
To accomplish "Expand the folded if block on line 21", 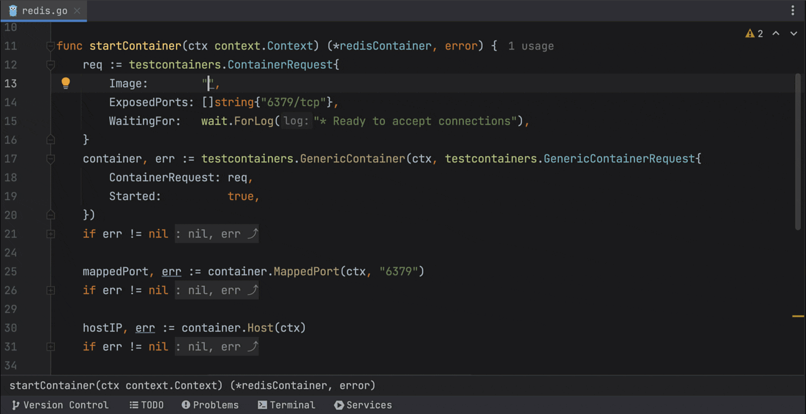I will point(51,234).
